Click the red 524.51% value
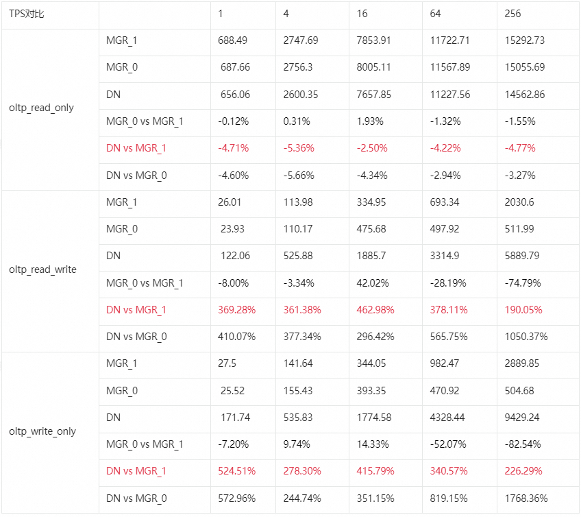Screen dimensions: 581x517 click(236, 471)
